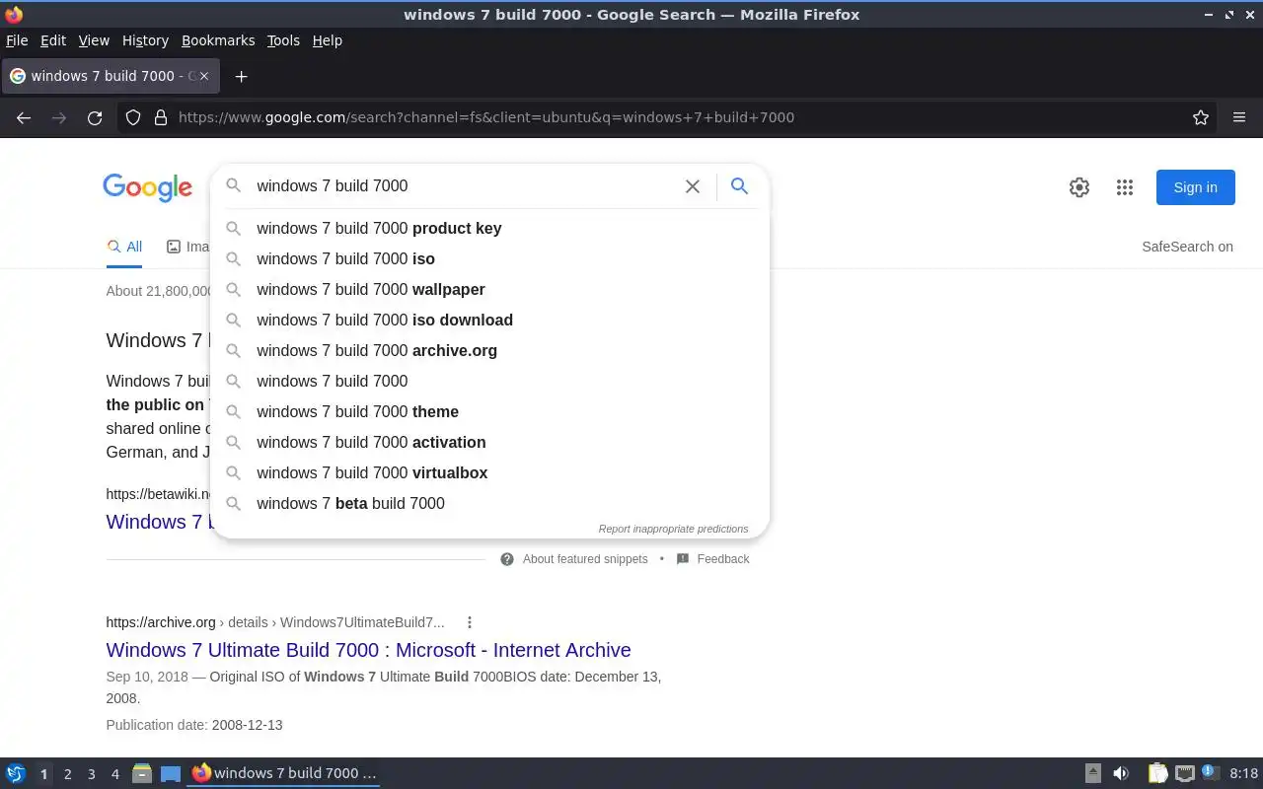Click the update notifier tray icon

pos(1211,772)
